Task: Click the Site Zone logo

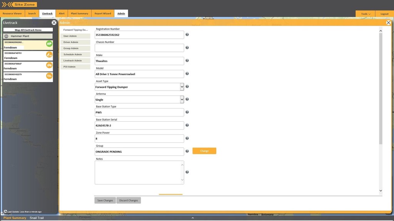Action: pos(19,5)
